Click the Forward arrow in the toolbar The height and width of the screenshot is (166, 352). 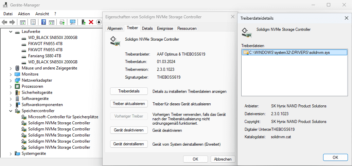click(x=12, y=22)
